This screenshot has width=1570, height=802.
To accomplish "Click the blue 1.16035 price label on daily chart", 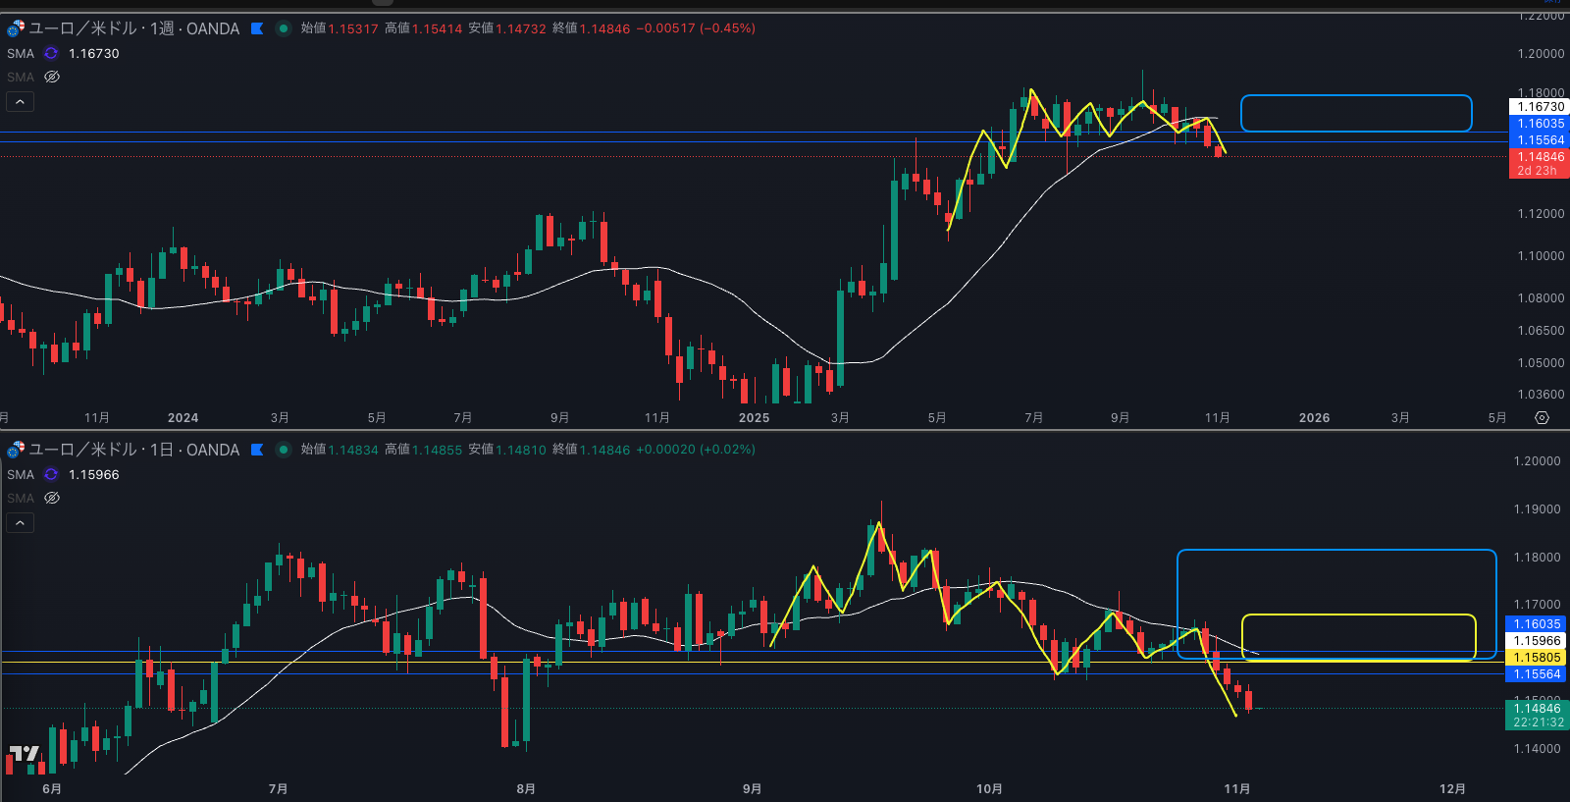I will click(x=1536, y=624).
